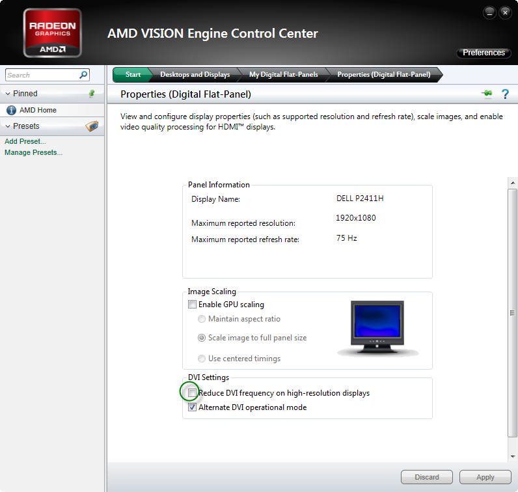Collapse the Pinned section chevron
This screenshot has width=518, height=492.
tap(8, 94)
